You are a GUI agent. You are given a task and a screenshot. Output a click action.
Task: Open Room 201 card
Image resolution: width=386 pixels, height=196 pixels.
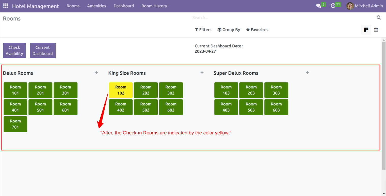(40, 90)
